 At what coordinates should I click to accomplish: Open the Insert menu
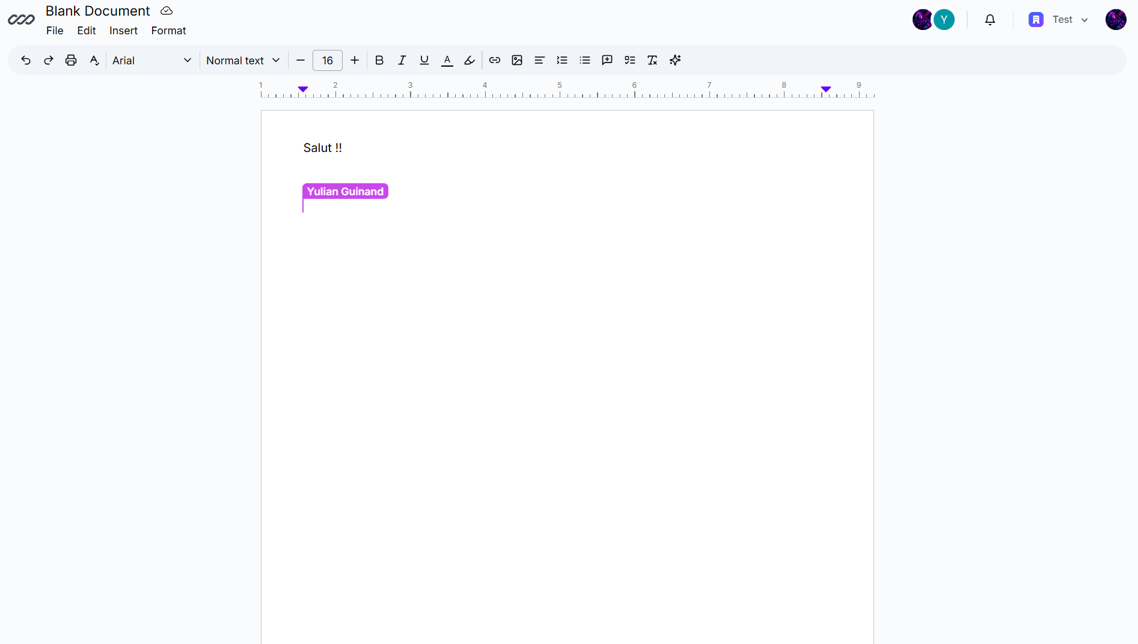tap(123, 31)
